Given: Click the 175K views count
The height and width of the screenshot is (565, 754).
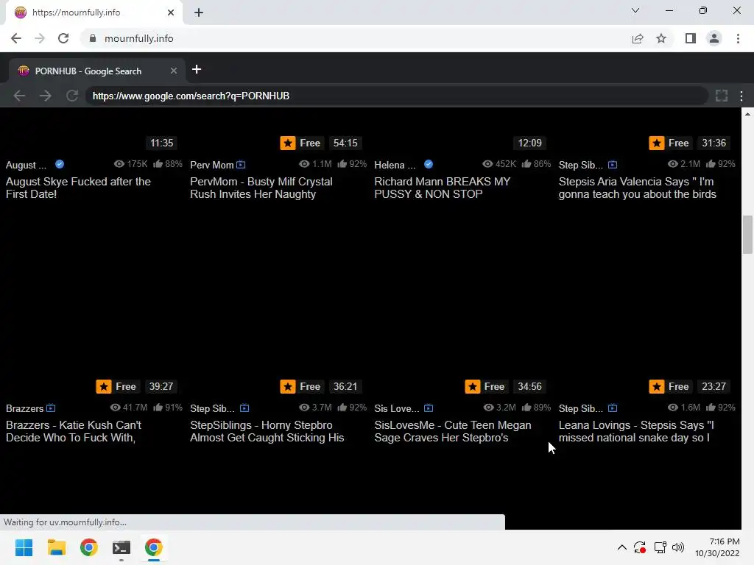Looking at the screenshot, I should pyautogui.click(x=131, y=164).
